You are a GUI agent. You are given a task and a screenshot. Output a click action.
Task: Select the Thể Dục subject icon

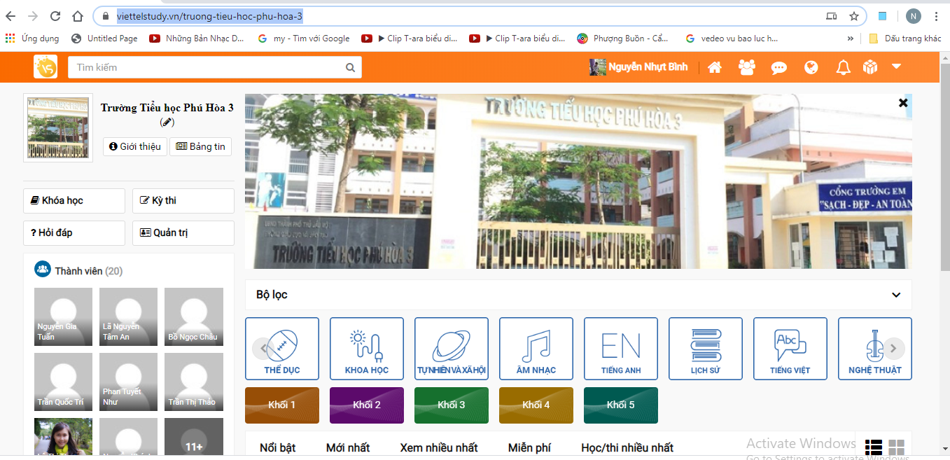tap(282, 349)
